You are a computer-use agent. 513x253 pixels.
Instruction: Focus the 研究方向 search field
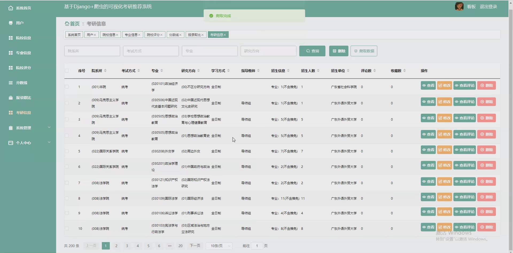click(269, 51)
